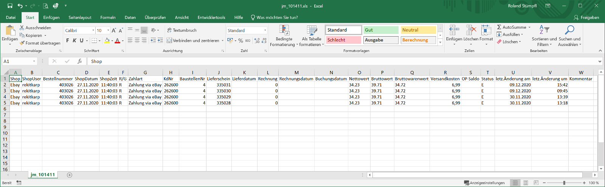Click the thousands separator 000 icon

[x=248, y=40]
